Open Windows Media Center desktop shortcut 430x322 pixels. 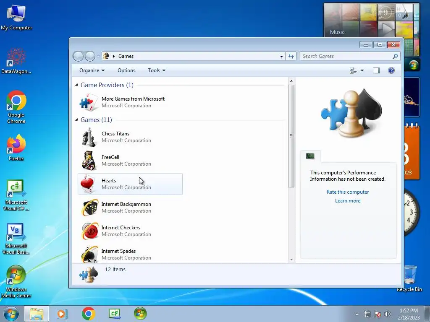[x=16, y=281]
